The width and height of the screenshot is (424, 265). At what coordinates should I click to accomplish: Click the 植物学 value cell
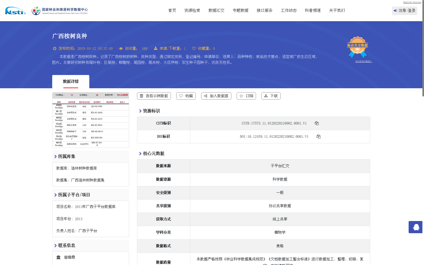[280, 232]
